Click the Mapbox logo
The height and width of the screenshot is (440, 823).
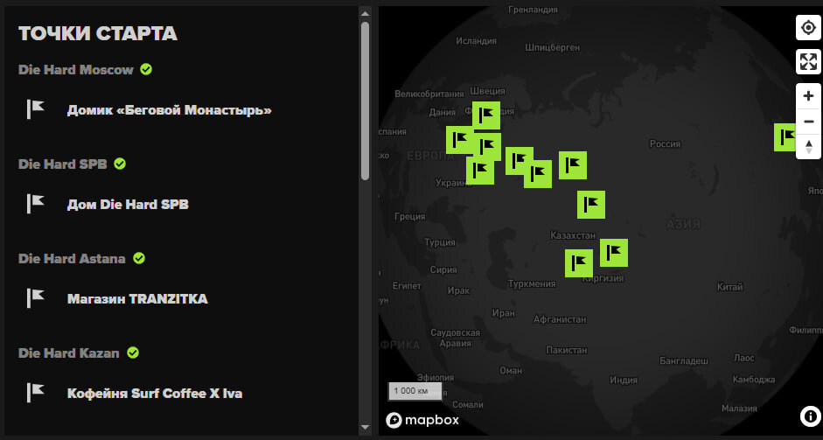422,420
